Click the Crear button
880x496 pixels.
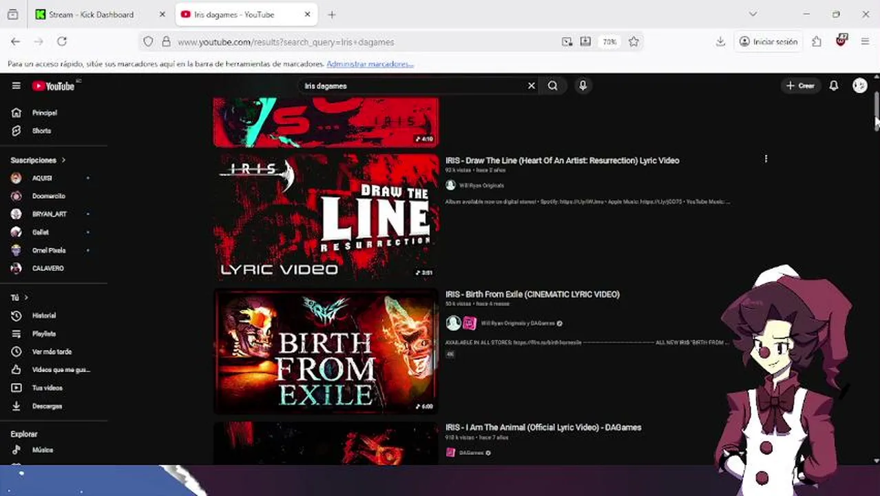coord(800,85)
